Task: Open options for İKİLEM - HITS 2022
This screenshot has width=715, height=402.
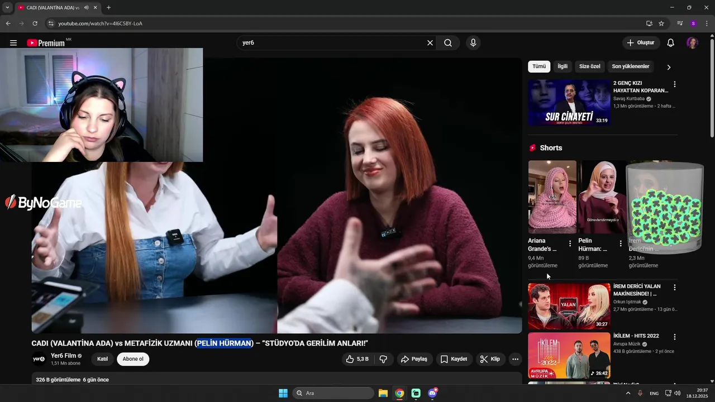Action: click(674, 337)
